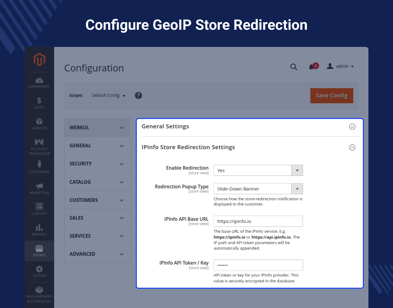Expand the WEBKUL configuration tab
This screenshot has height=308, width=393.
(x=97, y=127)
